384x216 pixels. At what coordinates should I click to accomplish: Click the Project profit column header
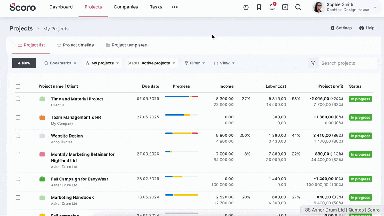331,86
